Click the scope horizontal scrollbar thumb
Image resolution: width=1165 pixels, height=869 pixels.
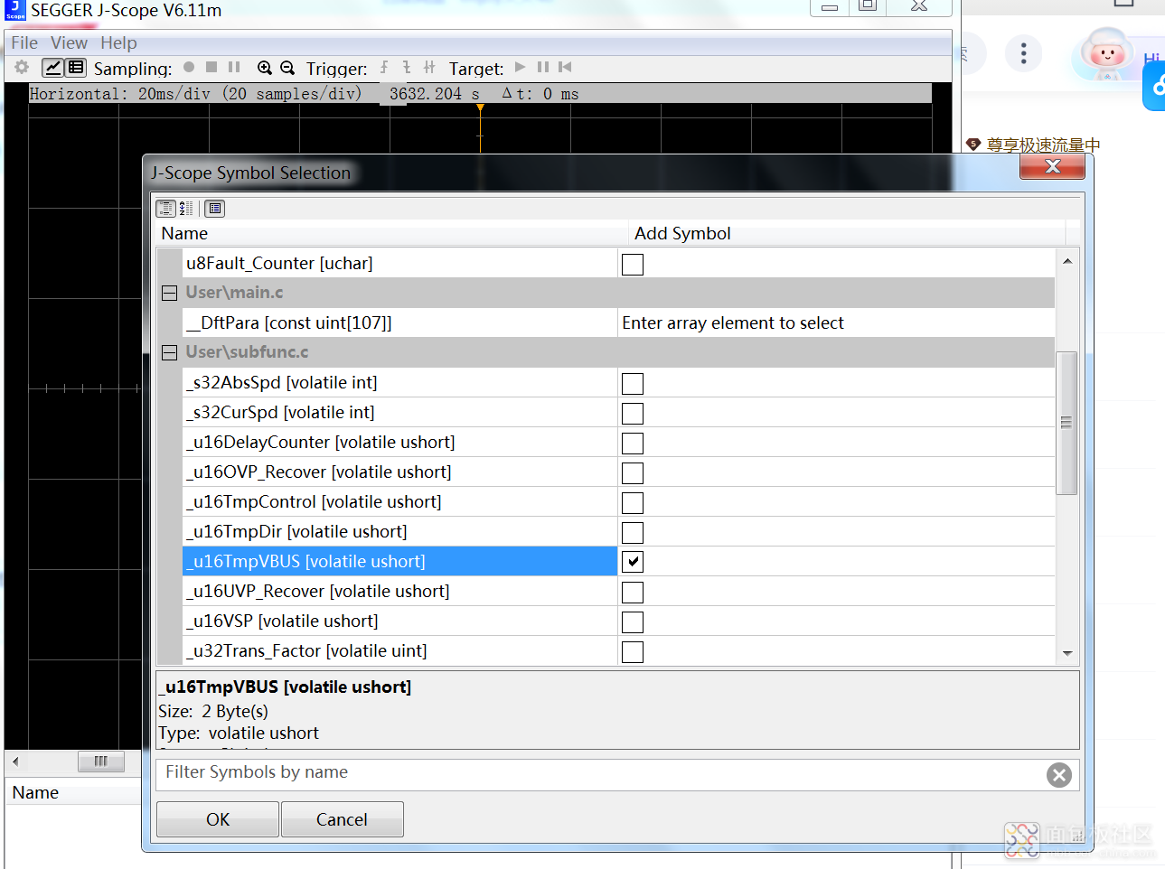coord(101,762)
